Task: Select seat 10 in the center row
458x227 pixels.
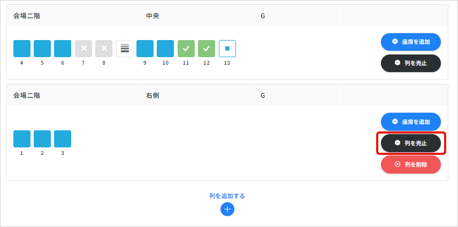Action: point(165,49)
